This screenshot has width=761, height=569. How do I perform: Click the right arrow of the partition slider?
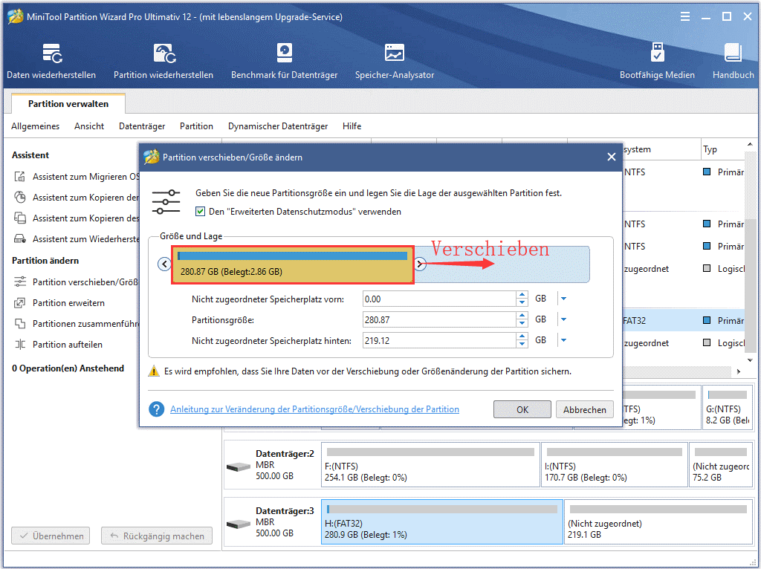click(x=420, y=264)
